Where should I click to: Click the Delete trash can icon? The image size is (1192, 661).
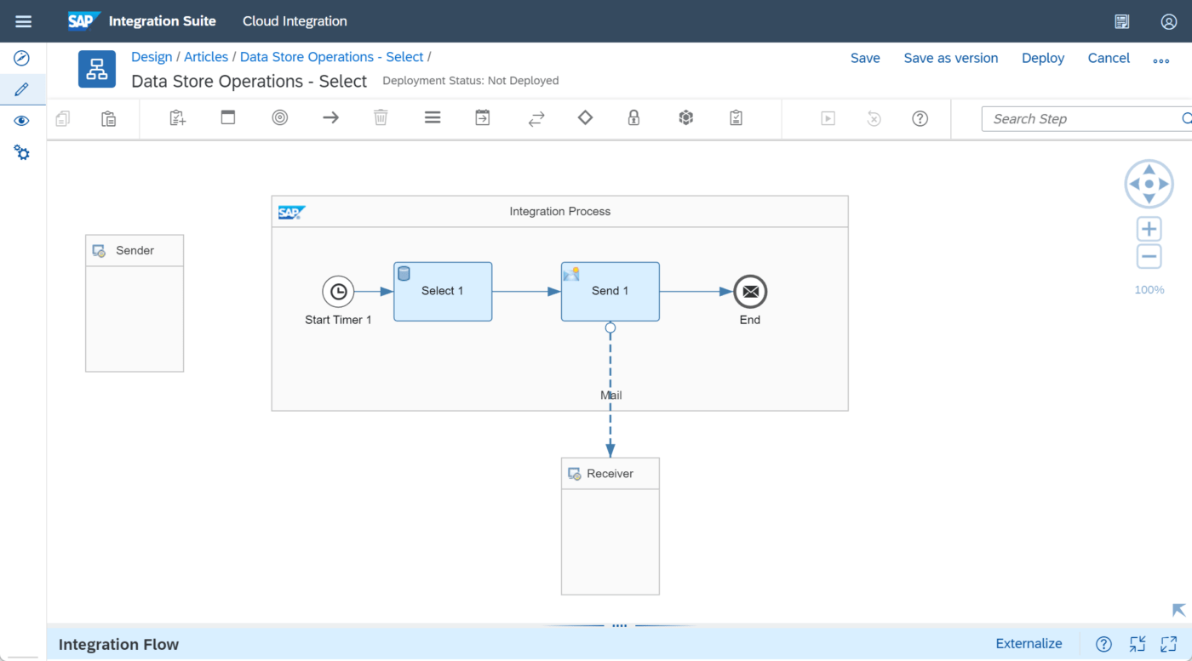(381, 117)
